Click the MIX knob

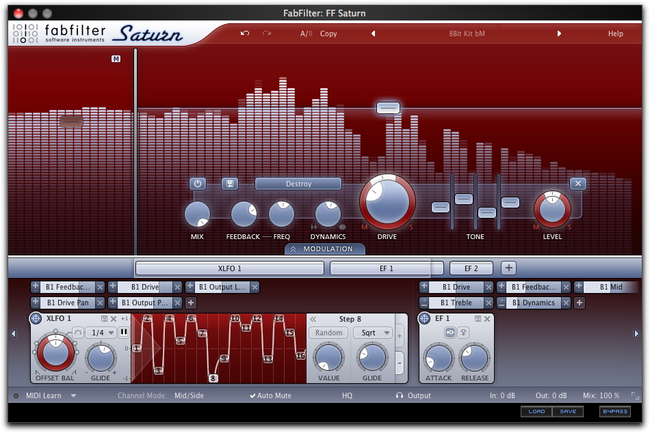point(197,214)
